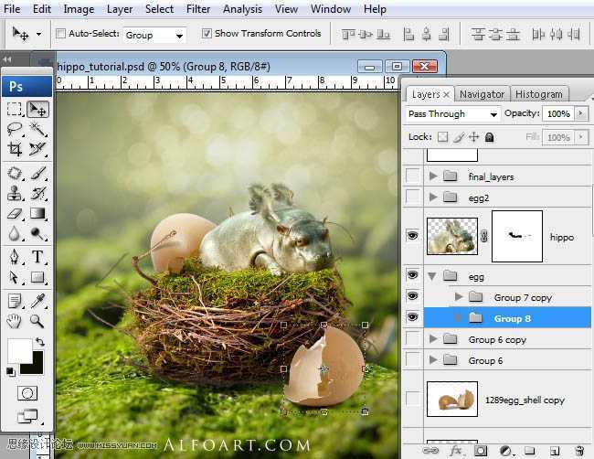This screenshot has width=594, height=459.
Task: Select the Lasso tool
Action: 15,129
